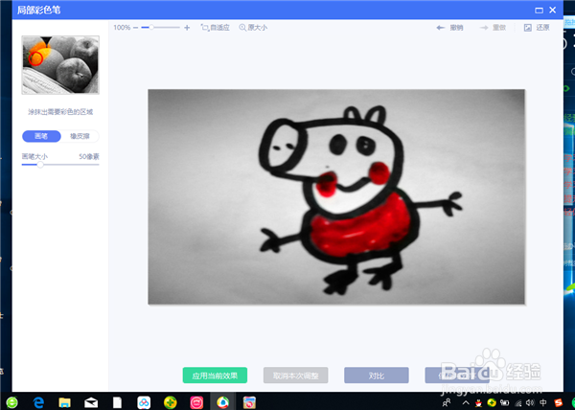Screen dimensions: 575x410
Task: Click 取消本次调整 cancel adjustment button
Action: point(295,376)
